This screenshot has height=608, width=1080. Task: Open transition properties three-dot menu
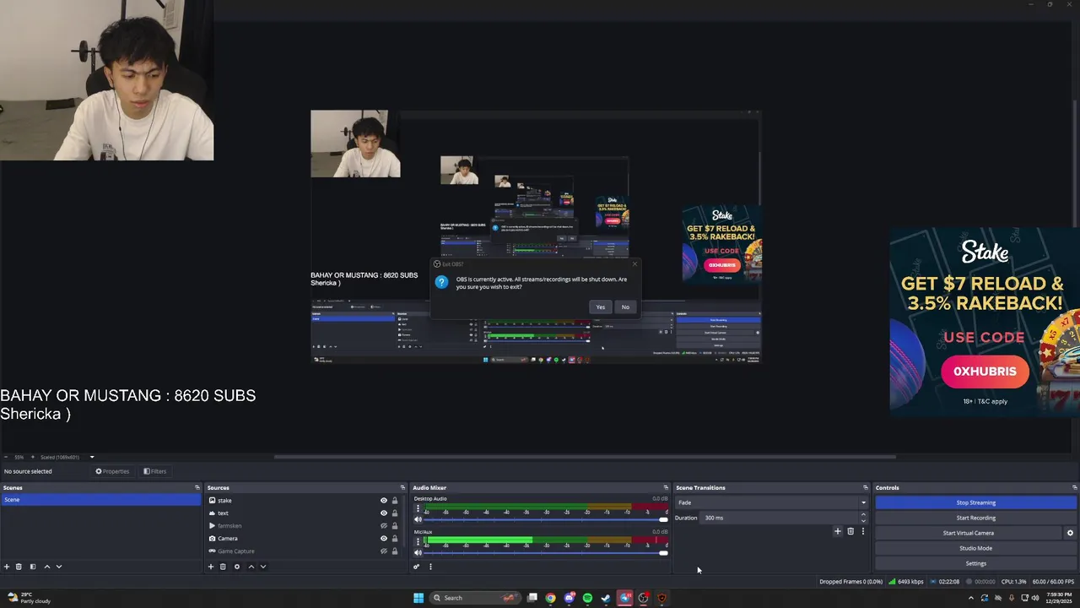pyautogui.click(x=862, y=531)
